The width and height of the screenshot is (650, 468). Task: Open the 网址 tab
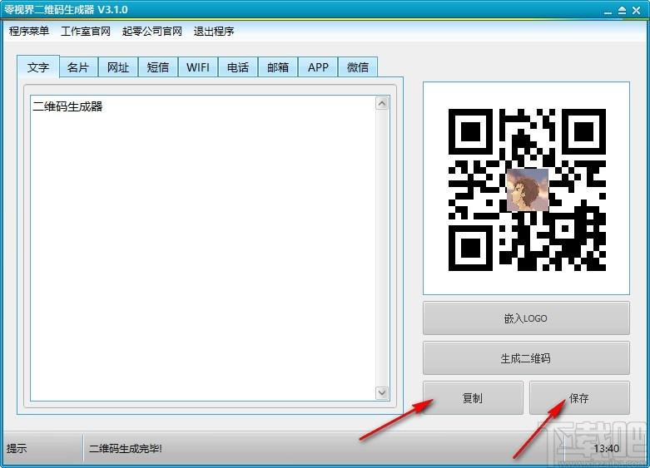click(x=118, y=67)
